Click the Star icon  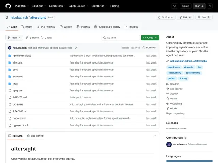tap(199, 17)
